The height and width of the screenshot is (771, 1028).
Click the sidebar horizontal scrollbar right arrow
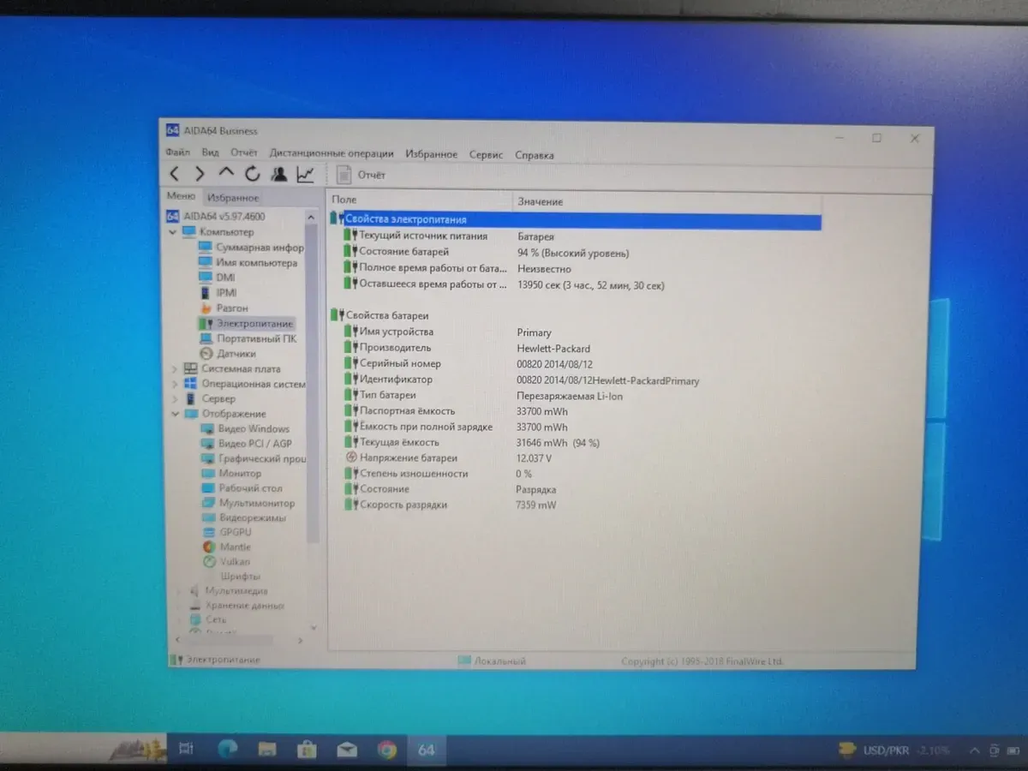coord(300,640)
